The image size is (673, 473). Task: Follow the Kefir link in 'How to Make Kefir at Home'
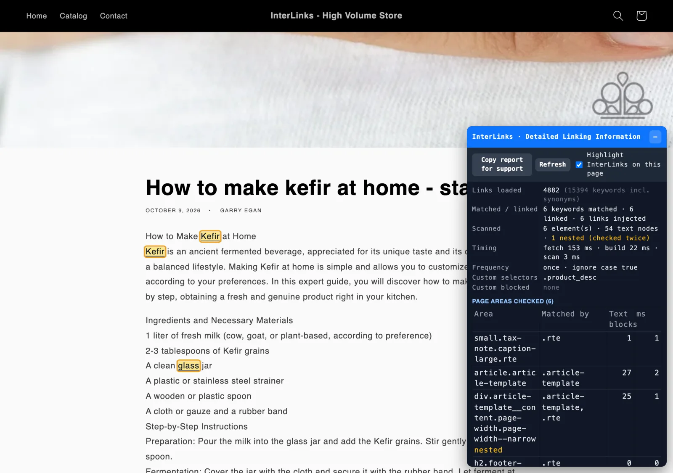(x=210, y=236)
